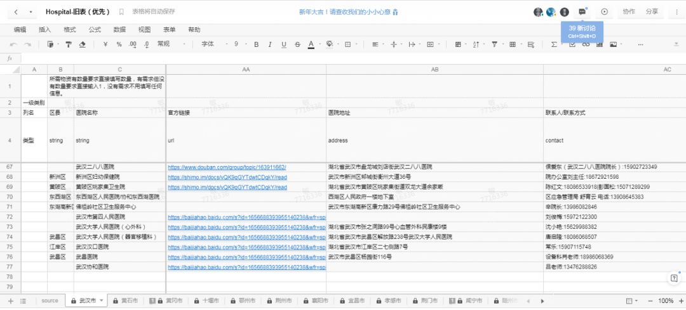This screenshot has width=686, height=310.
Task: Open the douban.com link in row 67
Action: coord(227,167)
